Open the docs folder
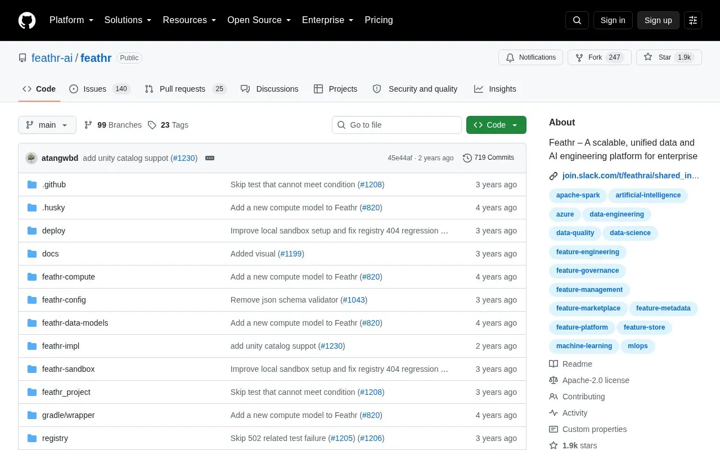Viewport: 720px width, 450px height. 50,254
